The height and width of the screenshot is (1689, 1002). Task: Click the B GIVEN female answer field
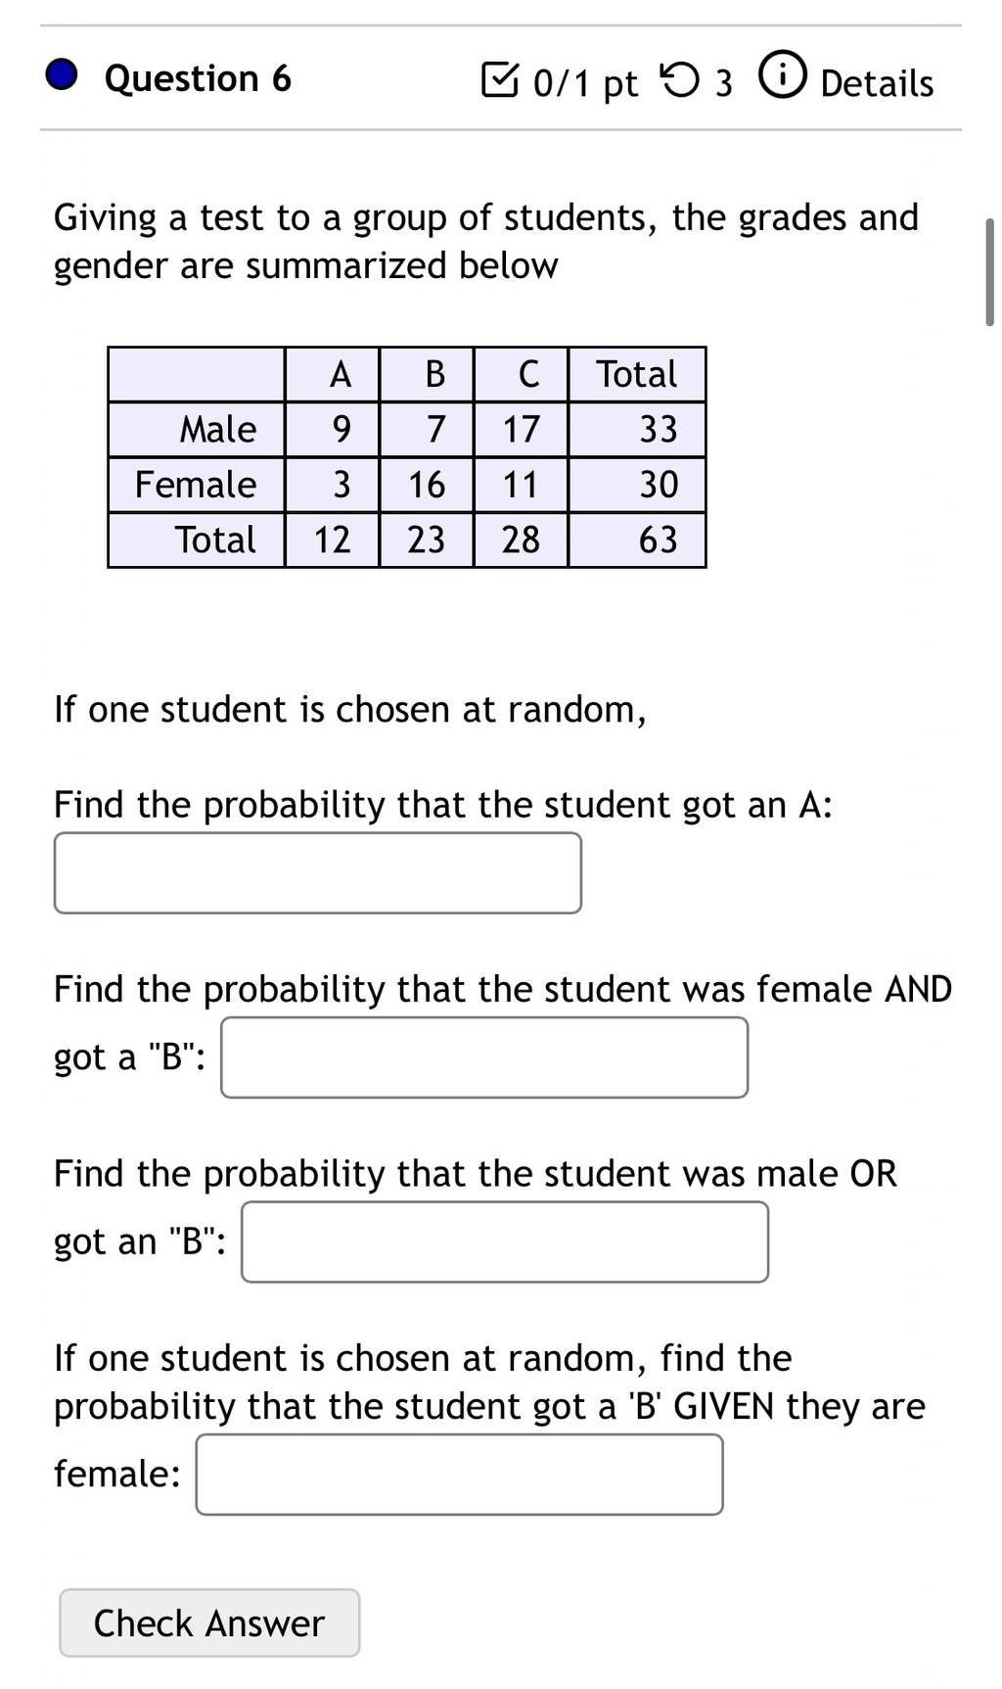460,1475
